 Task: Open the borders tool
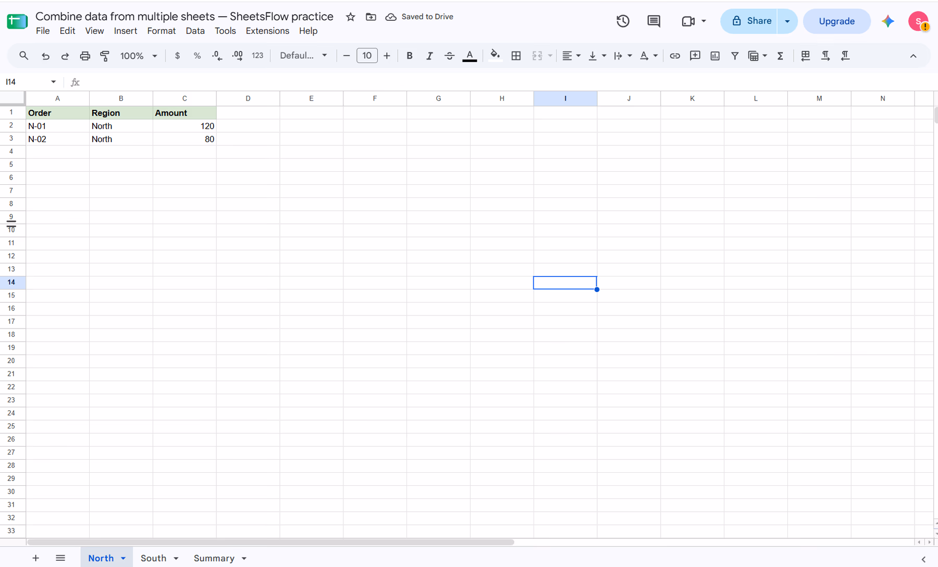tap(516, 56)
